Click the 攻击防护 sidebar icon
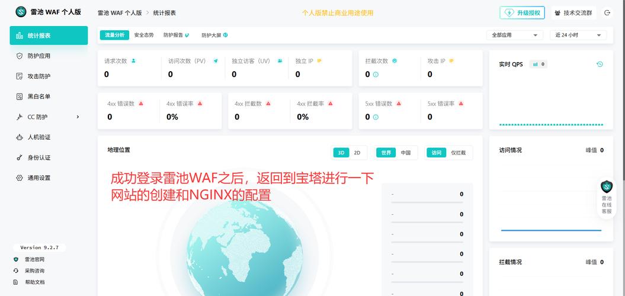 [x=19, y=76]
